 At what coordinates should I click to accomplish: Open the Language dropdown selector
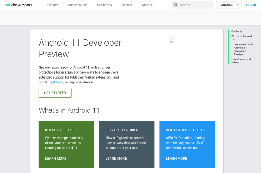pos(228,5)
